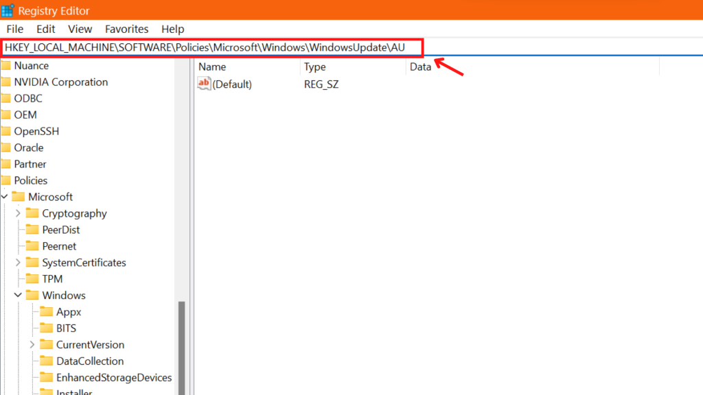The width and height of the screenshot is (703, 395).
Task: Click the Registry Editor app icon in title bar
Action: pyautogui.click(x=8, y=10)
